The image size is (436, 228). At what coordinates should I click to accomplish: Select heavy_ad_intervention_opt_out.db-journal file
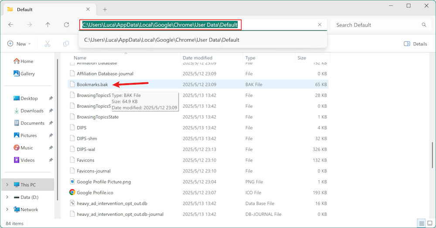pos(198,214)
